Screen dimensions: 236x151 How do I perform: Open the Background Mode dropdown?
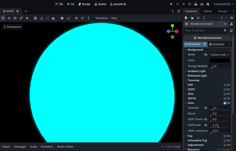point(220,55)
